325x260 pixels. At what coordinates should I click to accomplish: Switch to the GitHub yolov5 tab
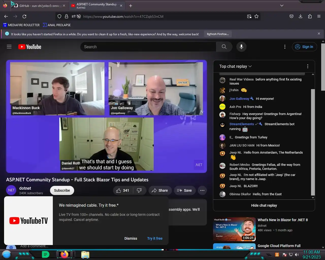[39, 6]
